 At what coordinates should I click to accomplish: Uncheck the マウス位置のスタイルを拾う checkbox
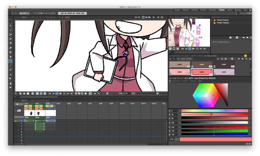[x=32, y=13]
